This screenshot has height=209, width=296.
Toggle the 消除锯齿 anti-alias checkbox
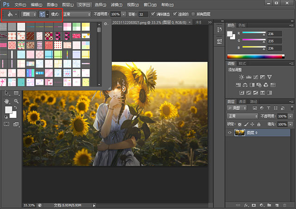[x=154, y=14]
